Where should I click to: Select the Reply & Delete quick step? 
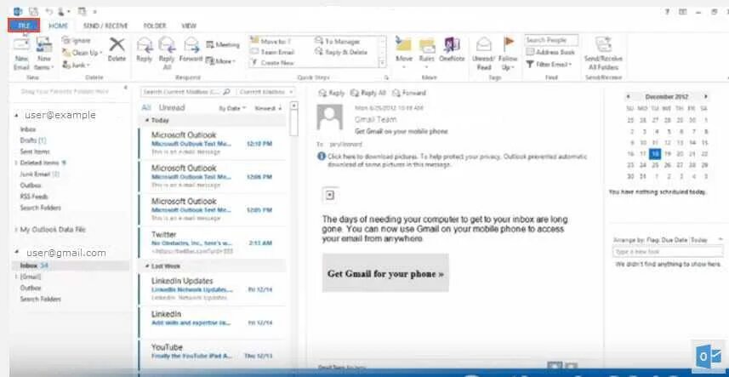341,52
